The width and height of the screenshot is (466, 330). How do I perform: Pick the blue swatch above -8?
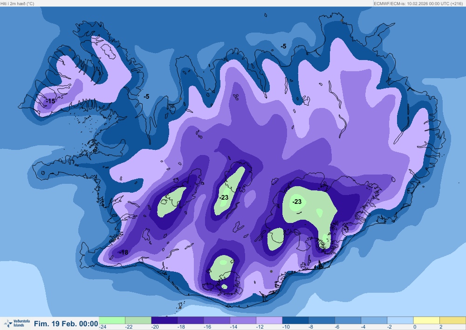(x=322, y=320)
